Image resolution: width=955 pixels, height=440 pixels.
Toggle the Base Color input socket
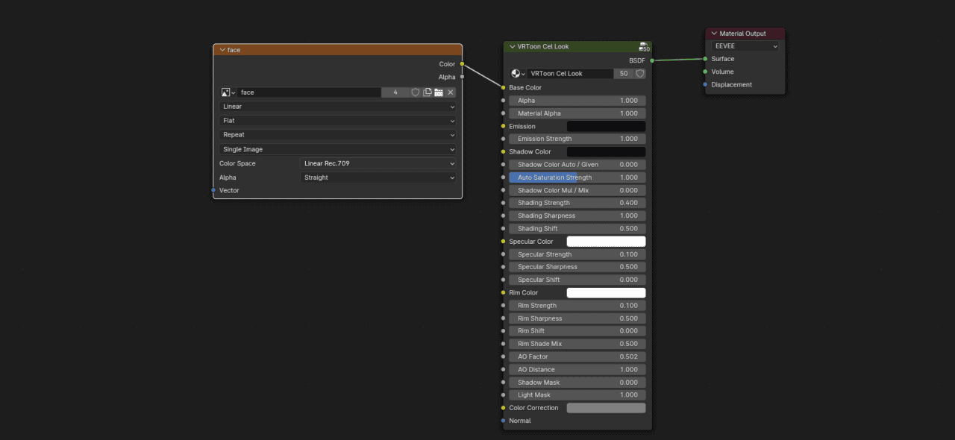(x=504, y=87)
